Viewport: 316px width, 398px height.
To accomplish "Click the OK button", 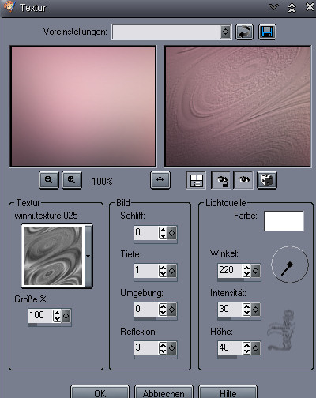I will point(100,393).
